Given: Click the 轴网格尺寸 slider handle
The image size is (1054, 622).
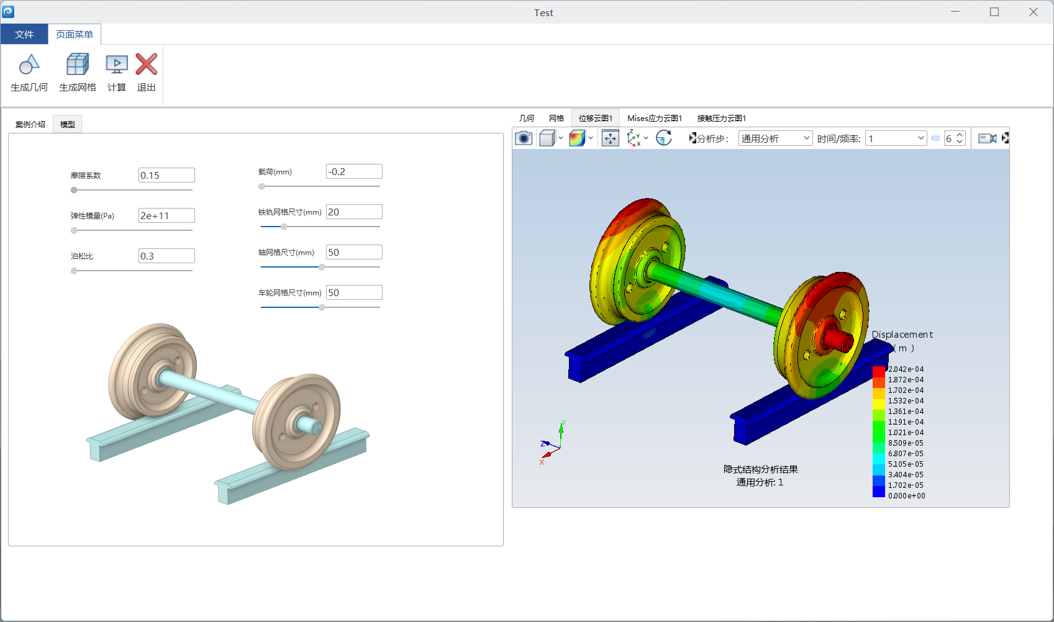Looking at the screenshot, I should (x=322, y=267).
